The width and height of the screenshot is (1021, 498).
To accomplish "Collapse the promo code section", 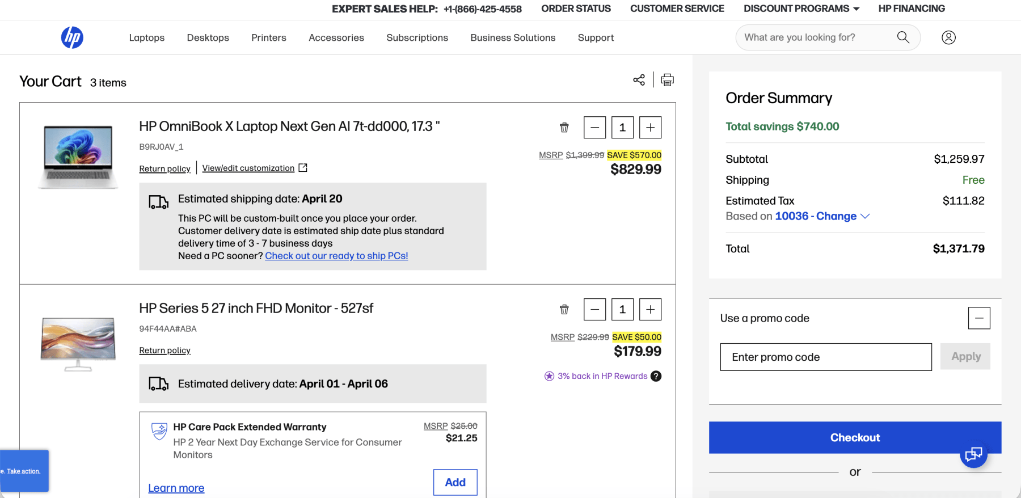I will click(x=979, y=318).
